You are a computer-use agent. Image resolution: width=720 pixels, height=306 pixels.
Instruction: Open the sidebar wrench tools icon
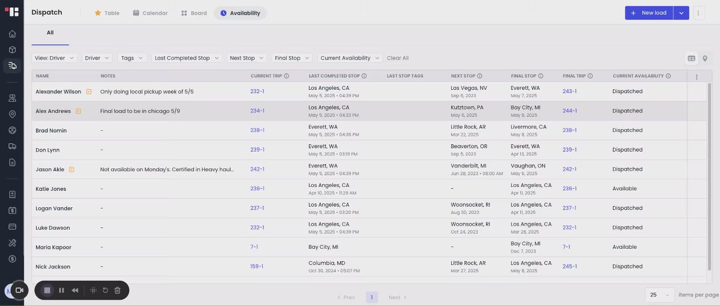point(12,243)
